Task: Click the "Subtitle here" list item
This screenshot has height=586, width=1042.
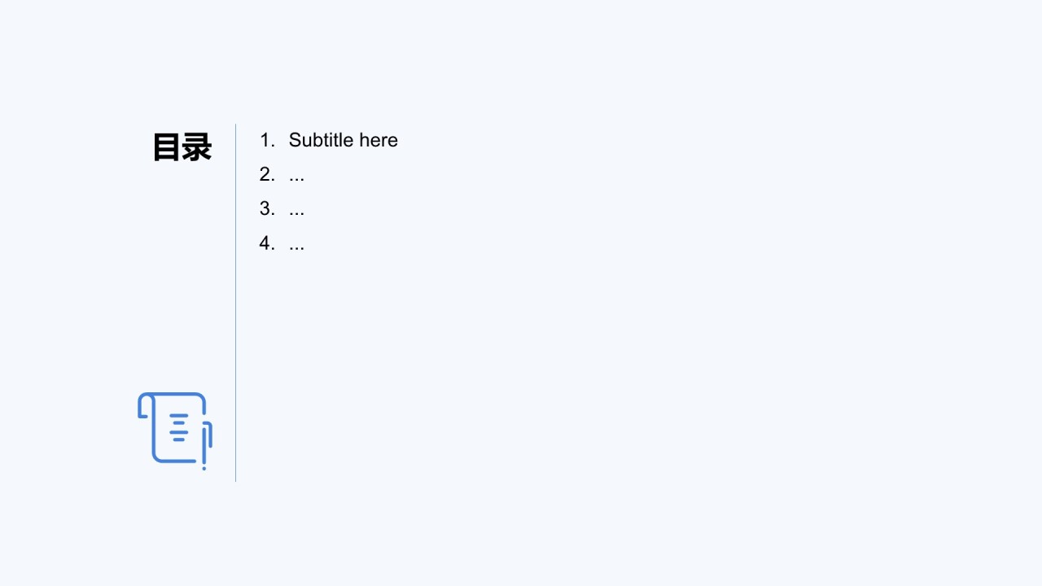Action: point(329,140)
